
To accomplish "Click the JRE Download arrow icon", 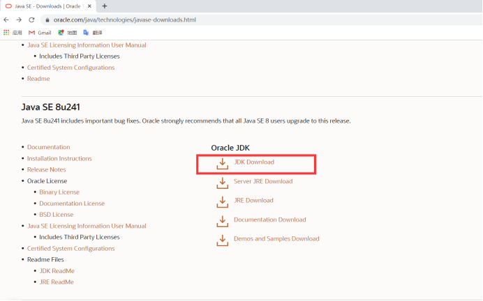I will point(223,202).
